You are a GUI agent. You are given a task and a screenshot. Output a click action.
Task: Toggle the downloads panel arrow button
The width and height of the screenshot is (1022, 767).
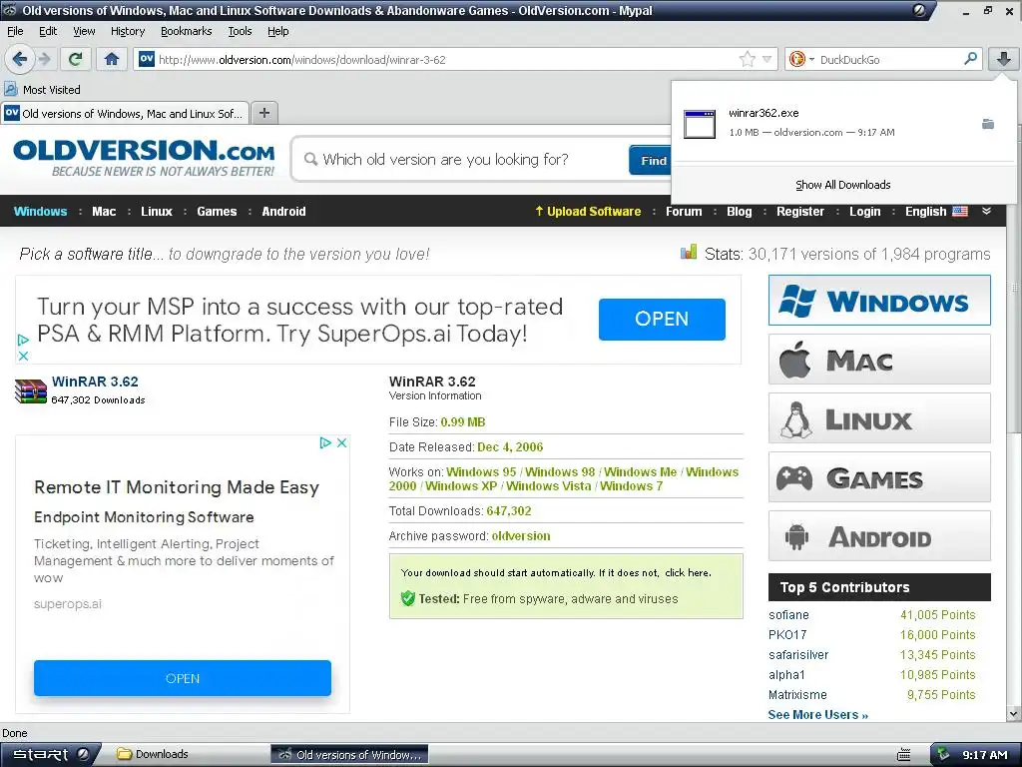coord(1004,59)
